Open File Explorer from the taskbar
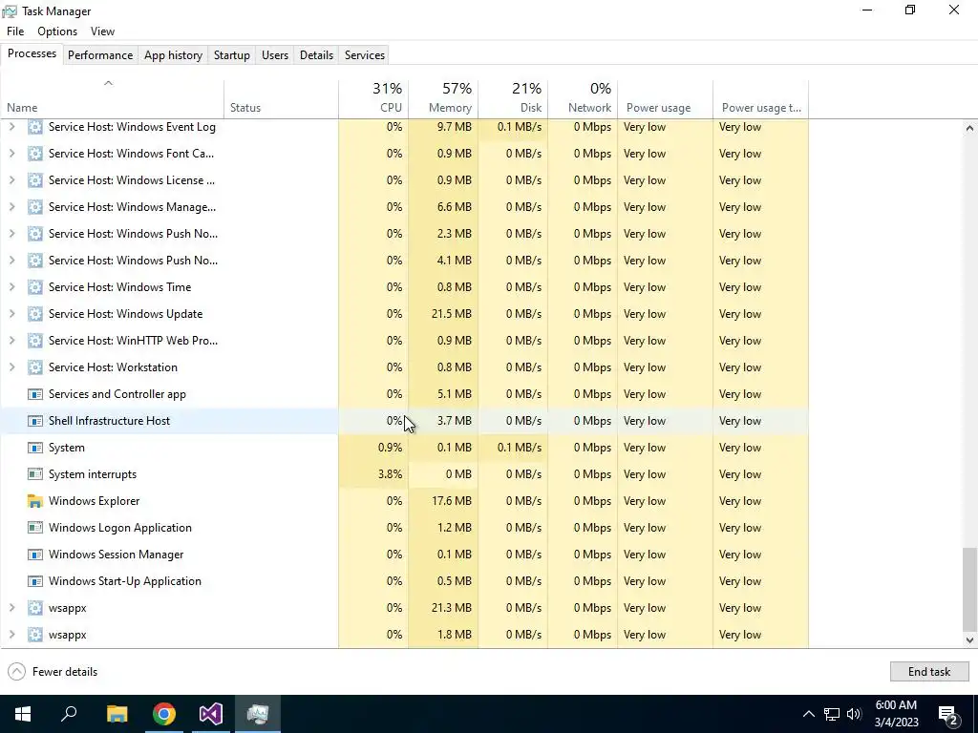 coord(117,714)
